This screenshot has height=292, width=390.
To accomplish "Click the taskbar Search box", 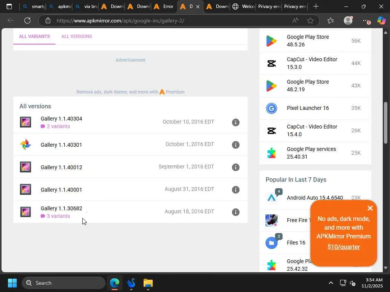I will point(64,283).
